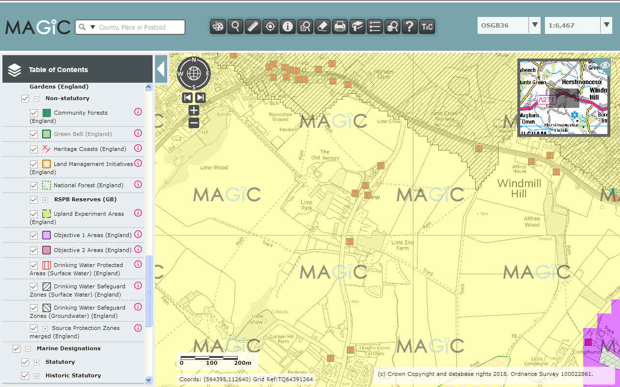The height and width of the screenshot is (387, 620).
Task: Toggle Community Forests (England) checkbox
Action: [x=34, y=113]
